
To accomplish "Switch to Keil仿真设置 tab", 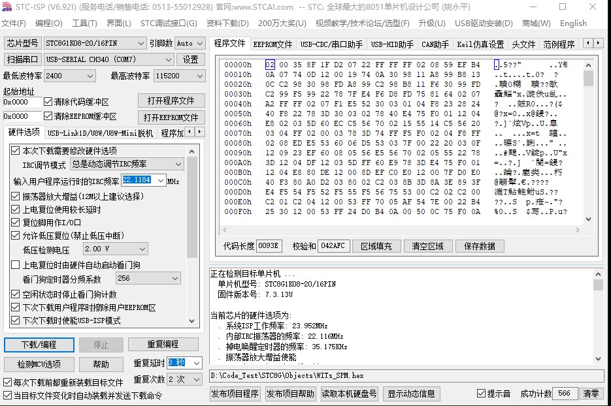I will [480, 44].
